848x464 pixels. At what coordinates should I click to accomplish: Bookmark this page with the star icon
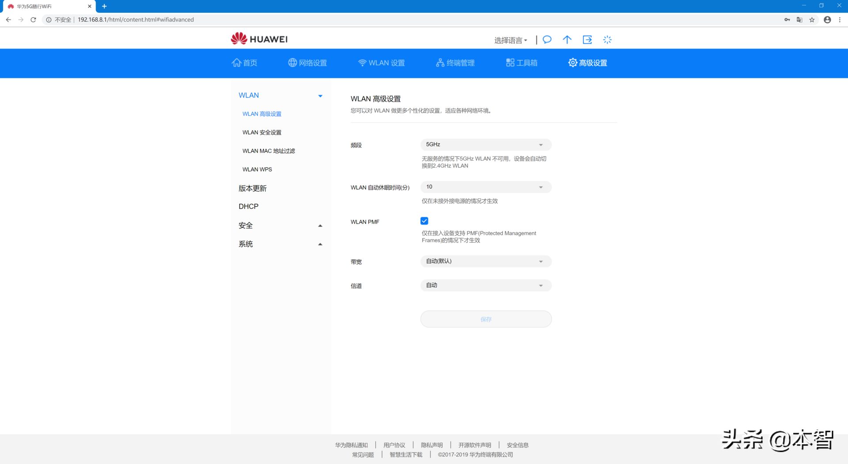[x=812, y=19]
